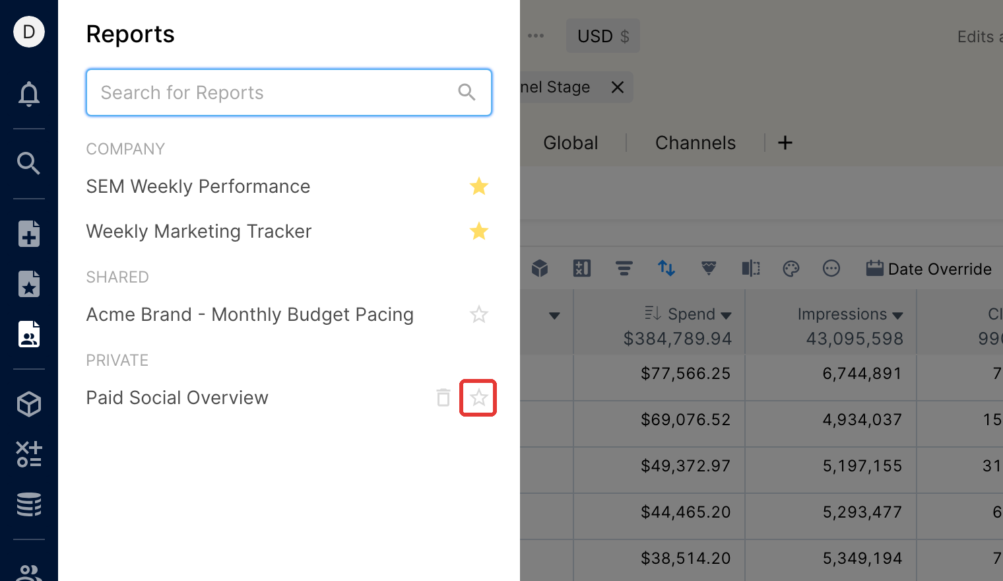Viewport: 1003px width, 581px height.
Task: Open the Spend column dropdown arrow
Action: (726, 316)
